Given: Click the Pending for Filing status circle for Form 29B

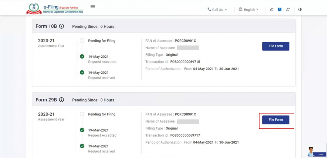Looking at the screenshot, I should click(82, 114).
